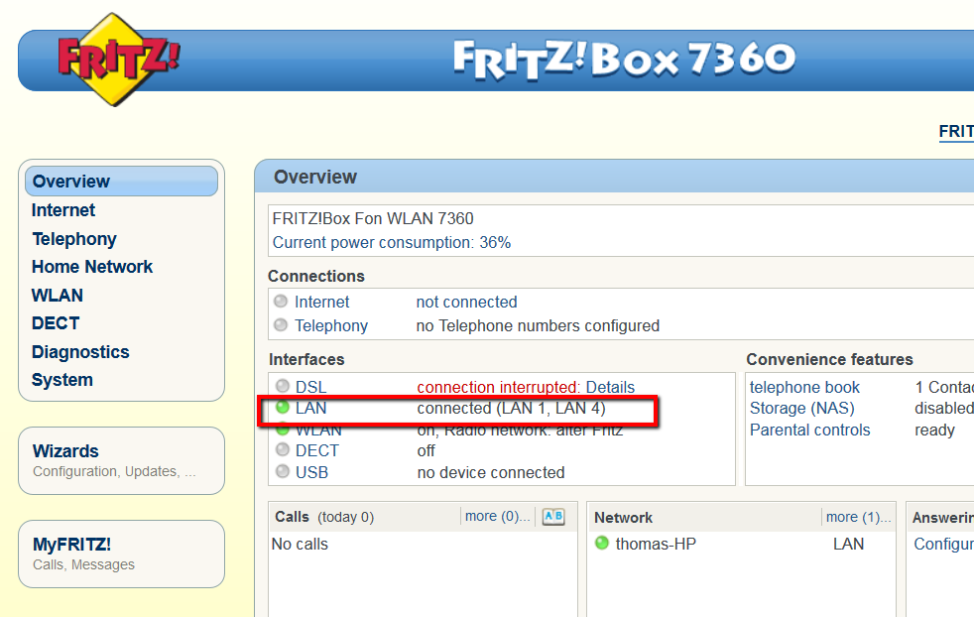Click the grey status LED next to DSL
This screenshot has height=617, width=974.
(283, 386)
